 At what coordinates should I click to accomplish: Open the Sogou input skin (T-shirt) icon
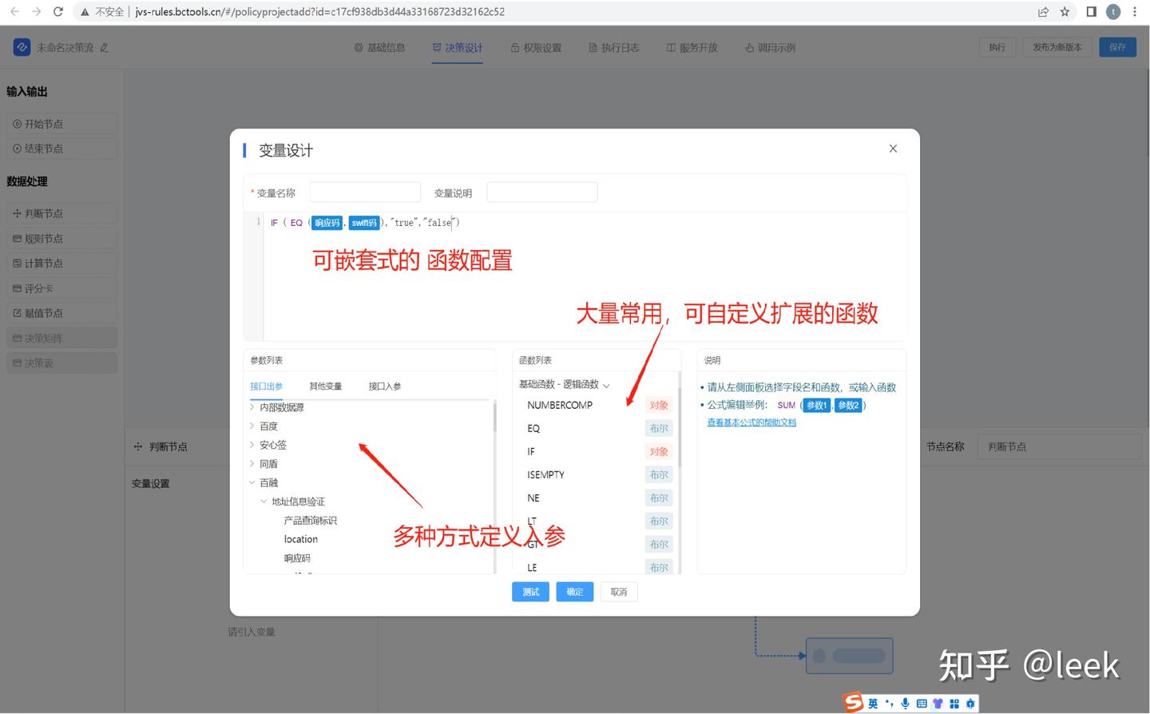point(936,703)
